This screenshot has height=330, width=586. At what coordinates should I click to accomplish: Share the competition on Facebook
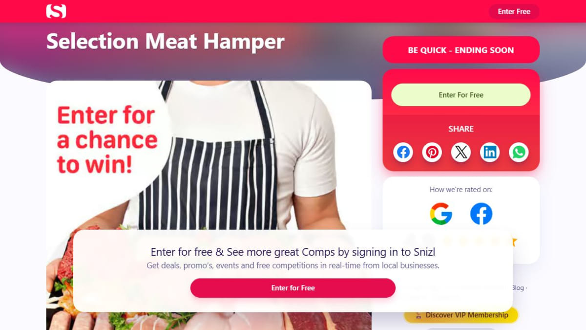[403, 153]
